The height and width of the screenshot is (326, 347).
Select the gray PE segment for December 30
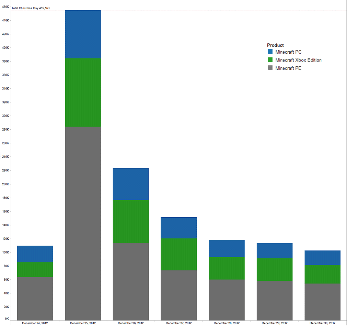(322, 302)
